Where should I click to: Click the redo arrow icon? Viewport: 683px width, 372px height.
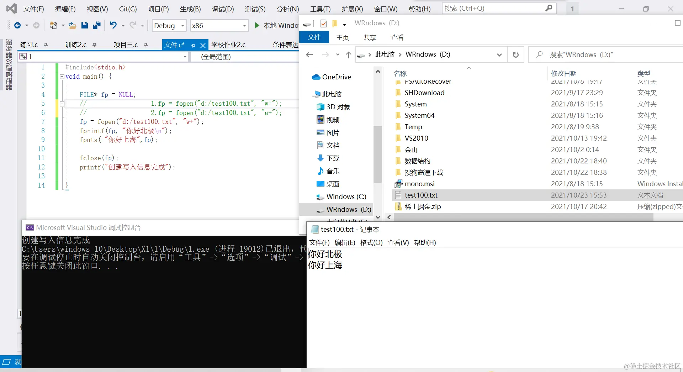133,25
